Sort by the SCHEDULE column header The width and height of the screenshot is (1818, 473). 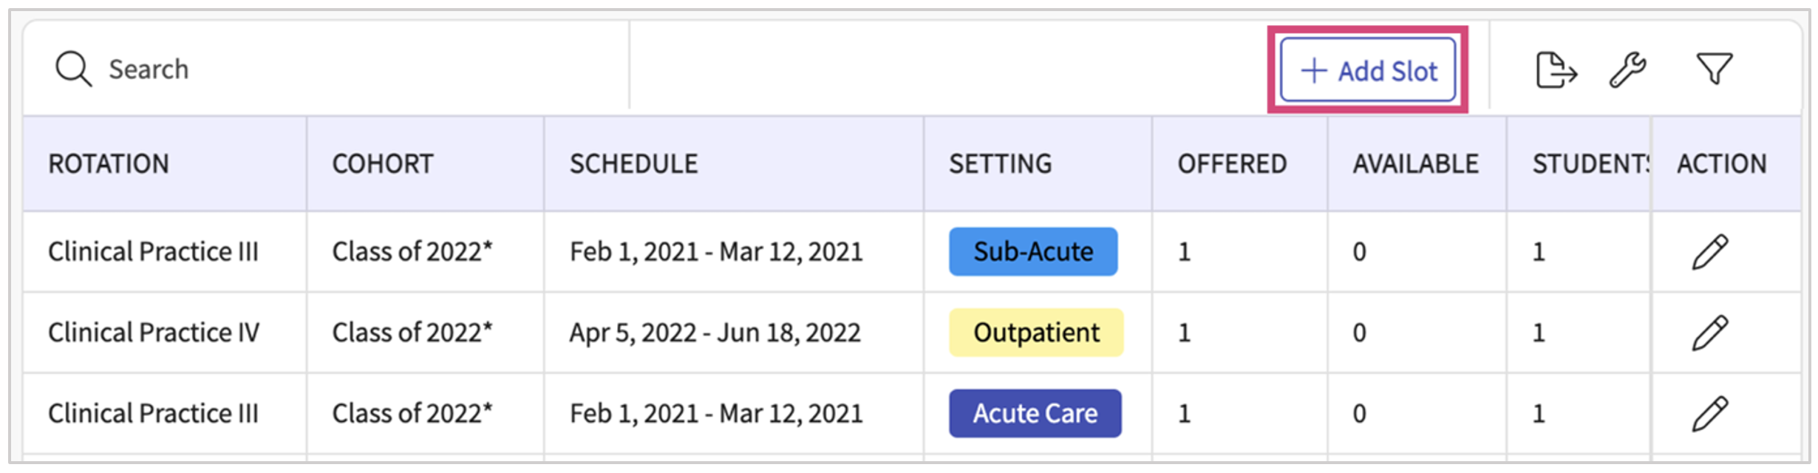633,164
